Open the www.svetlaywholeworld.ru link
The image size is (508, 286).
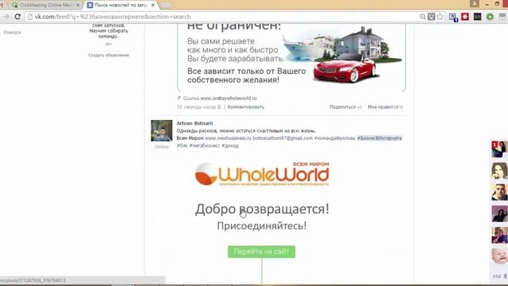coord(229,99)
